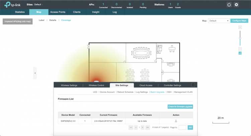
Task: Click the fit-to-screen map icon
Action: click(x=240, y=53)
